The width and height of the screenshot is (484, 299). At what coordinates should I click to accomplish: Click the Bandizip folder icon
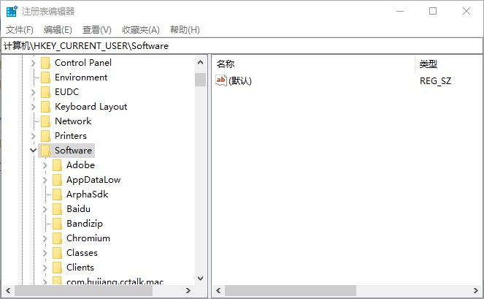point(57,224)
